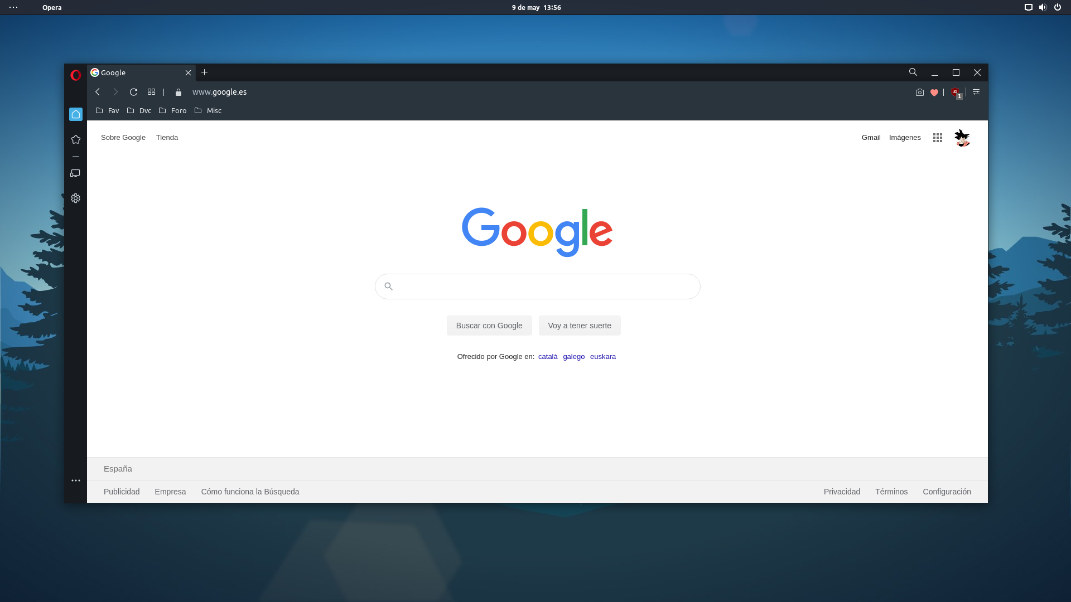This screenshot has height=602, width=1071.
Task: Switch language to galego
Action: (574, 357)
